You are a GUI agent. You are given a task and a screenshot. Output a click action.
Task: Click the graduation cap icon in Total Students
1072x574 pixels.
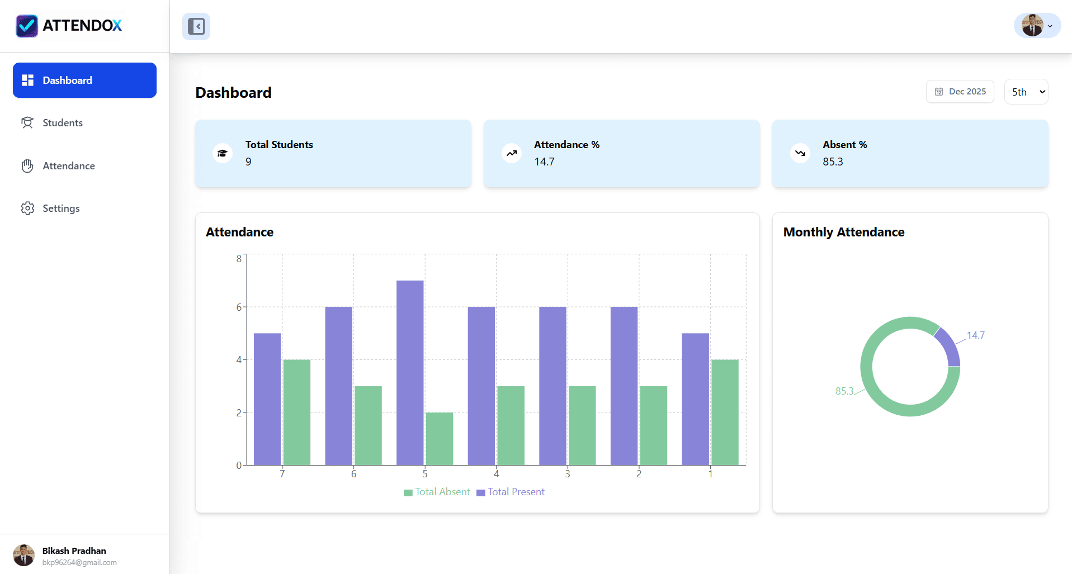(x=223, y=153)
